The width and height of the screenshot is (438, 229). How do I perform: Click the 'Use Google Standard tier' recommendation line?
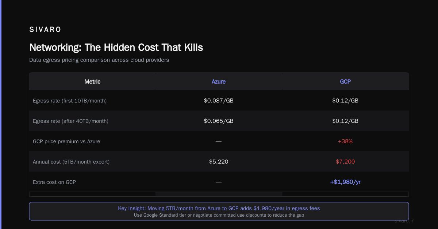pyautogui.click(x=219, y=215)
